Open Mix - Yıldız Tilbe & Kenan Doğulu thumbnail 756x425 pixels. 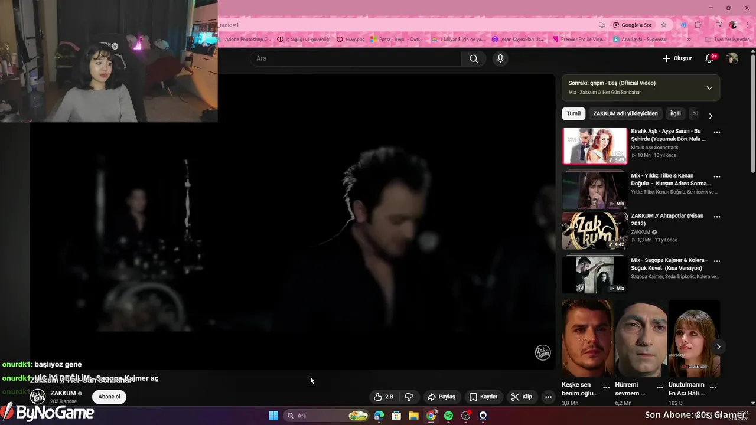click(595, 189)
